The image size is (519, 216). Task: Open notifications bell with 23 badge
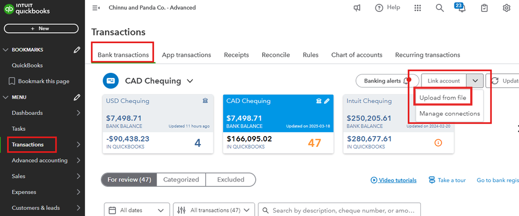tap(460, 8)
